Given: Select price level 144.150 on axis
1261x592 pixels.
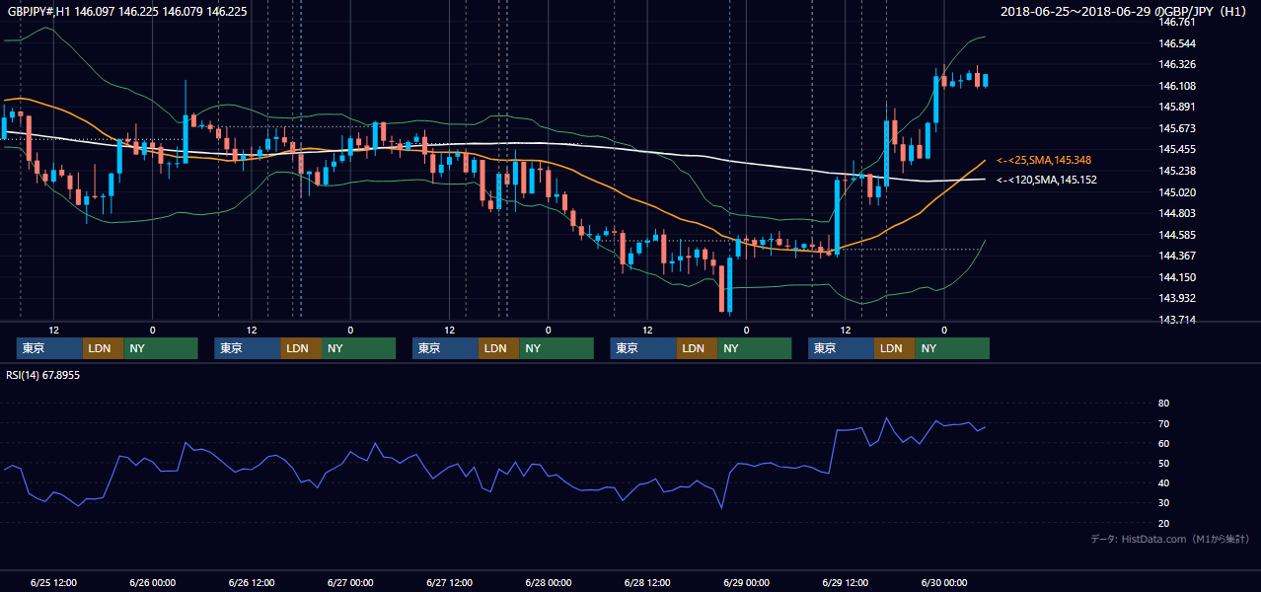Looking at the screenshot, I should [1178, 277].
